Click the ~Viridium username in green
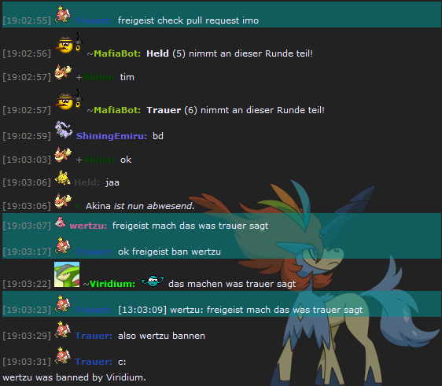 (109, 284)
